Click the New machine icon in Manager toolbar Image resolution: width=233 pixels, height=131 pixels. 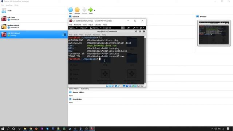coord(71,10)
